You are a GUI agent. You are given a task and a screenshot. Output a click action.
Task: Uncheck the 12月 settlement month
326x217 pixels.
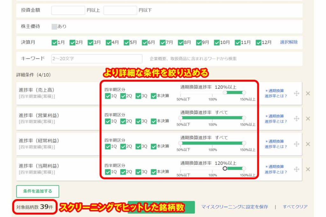(x=259, y=43)
